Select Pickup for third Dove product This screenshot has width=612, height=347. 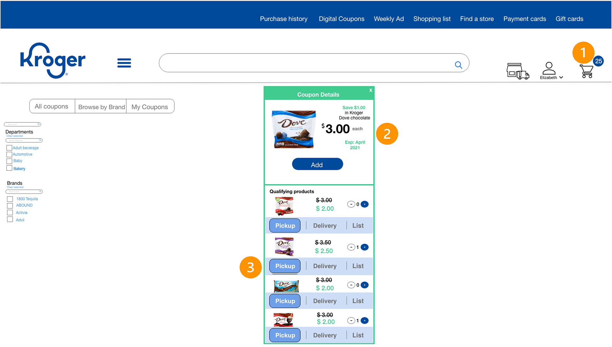click(285, 301)
